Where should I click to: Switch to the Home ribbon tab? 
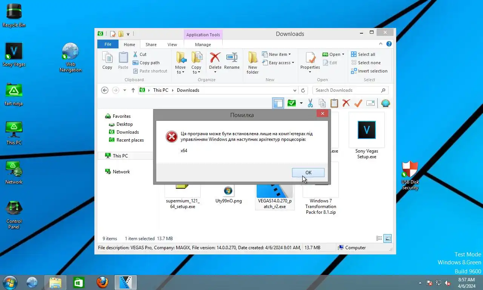coord(129,44)
